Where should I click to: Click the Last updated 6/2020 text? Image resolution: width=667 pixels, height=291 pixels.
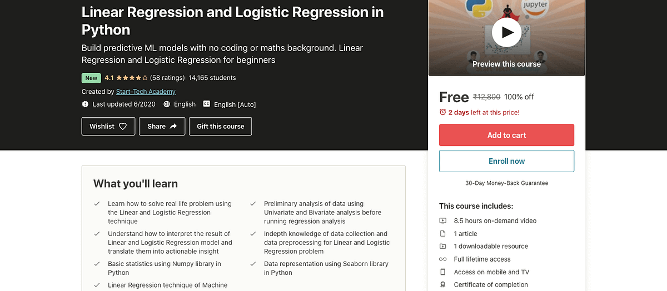pyautogui.click(x=124, y=104)
